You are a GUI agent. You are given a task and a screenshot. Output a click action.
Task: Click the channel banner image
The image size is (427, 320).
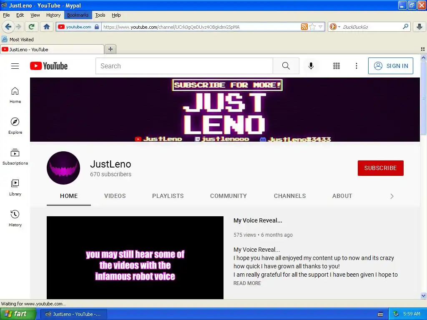coord(225,110)
